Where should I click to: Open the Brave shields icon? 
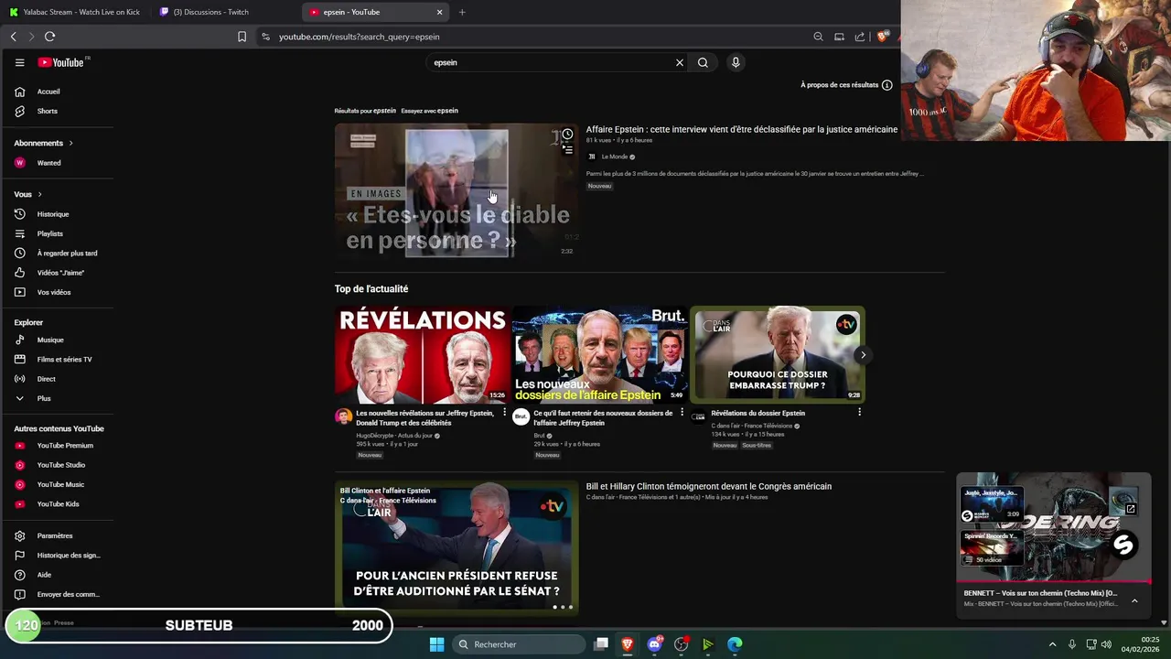[x=882, y=37]
